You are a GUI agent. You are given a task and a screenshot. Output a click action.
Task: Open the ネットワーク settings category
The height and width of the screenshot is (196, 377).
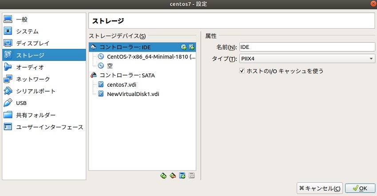click(x=44, y=79)
